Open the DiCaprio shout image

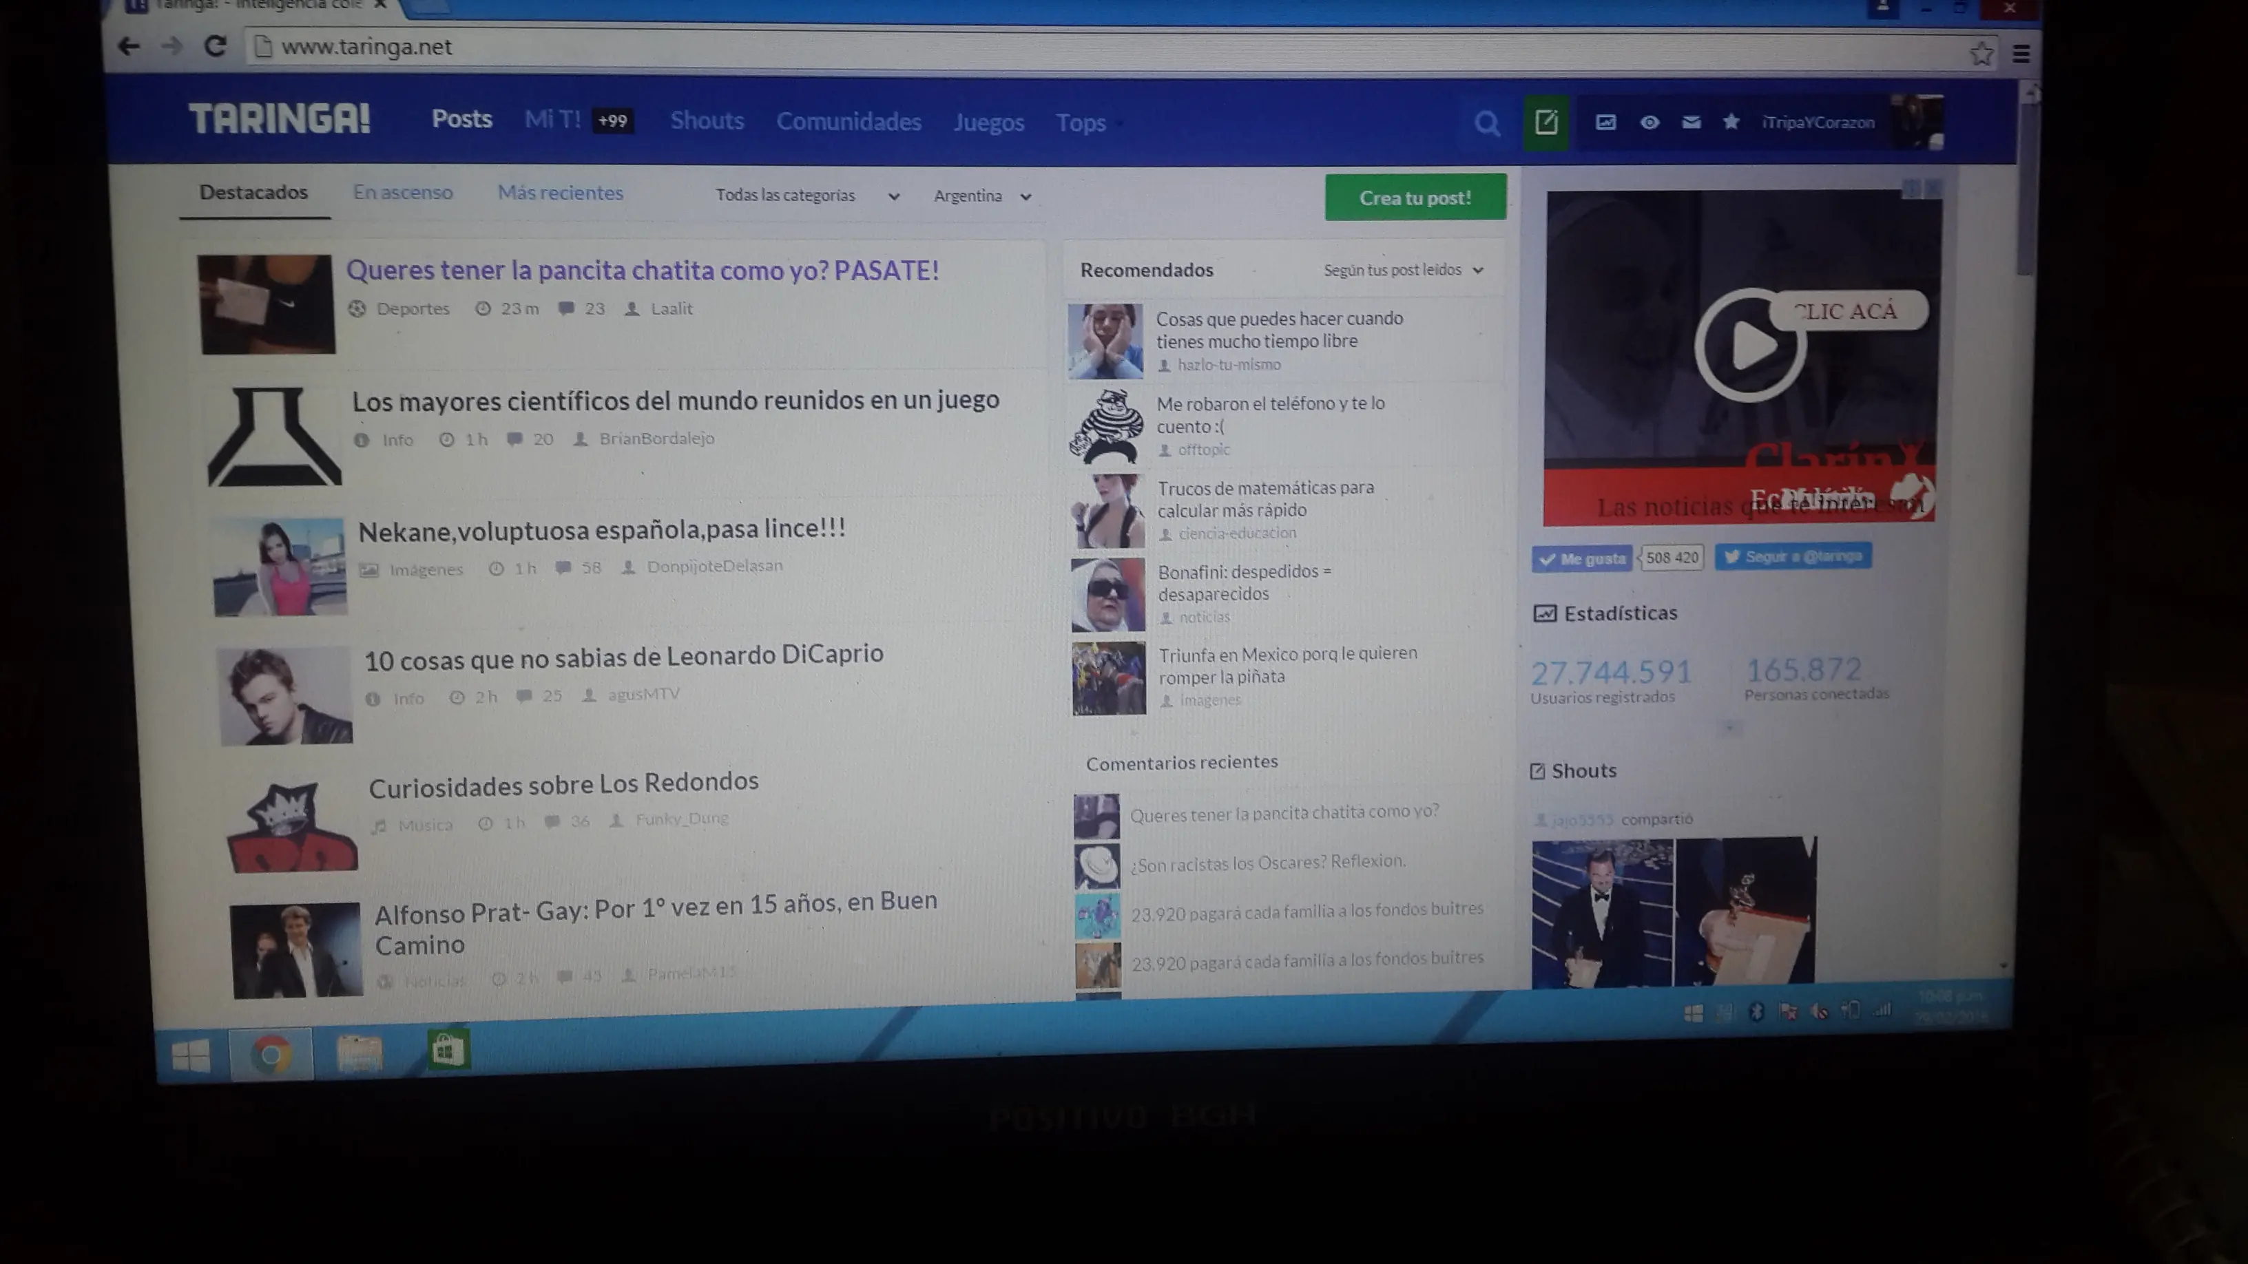[x=1602, y=914]
